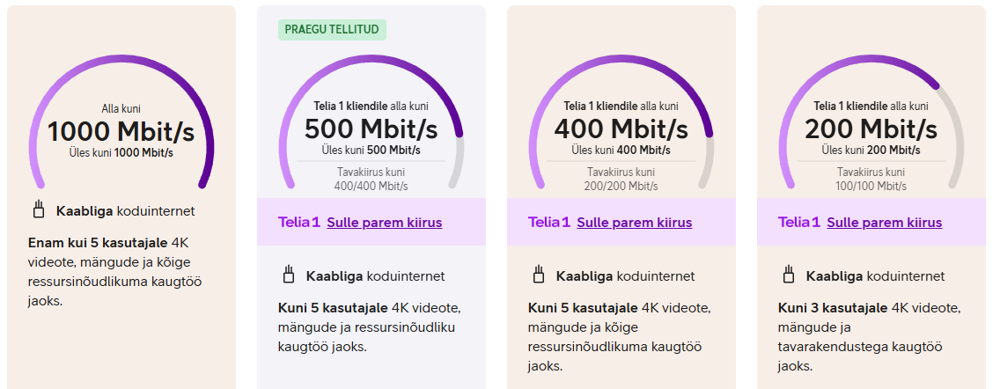The height and width of the screenshot is (389, 1000).
Task: Click cable icon in 200 Mbit/s card
Action: pos(788,275)
